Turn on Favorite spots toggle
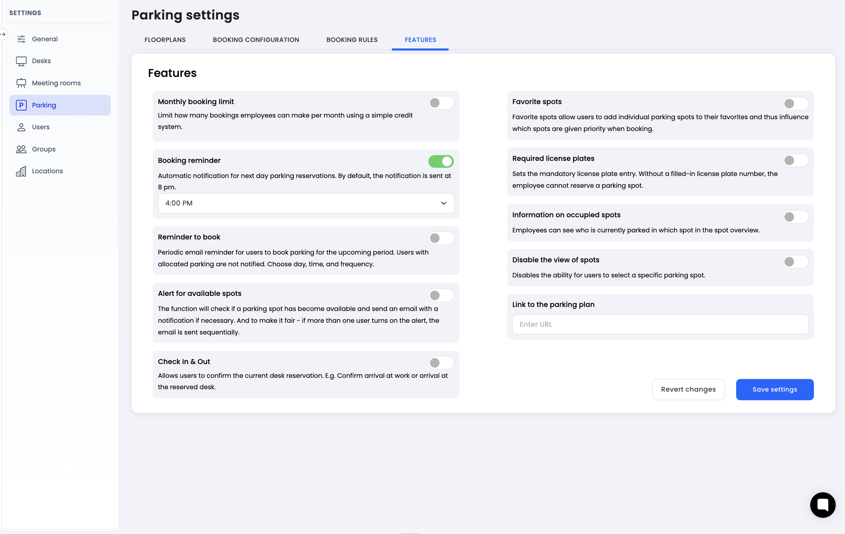The height and width of the screenshot is (534, 845). [795, 103]
